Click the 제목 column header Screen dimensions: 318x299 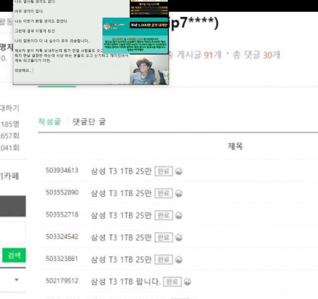point(235,146)
